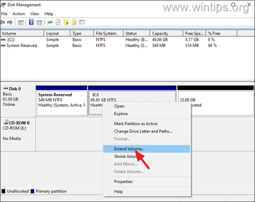Viewport: 255px width, 202px height.
Task: Click the checklist settings toolbar icon
Action: pos(82,22)
